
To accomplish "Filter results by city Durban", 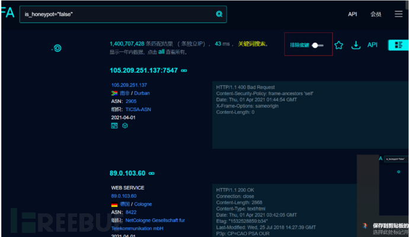I will coord(142,93).
